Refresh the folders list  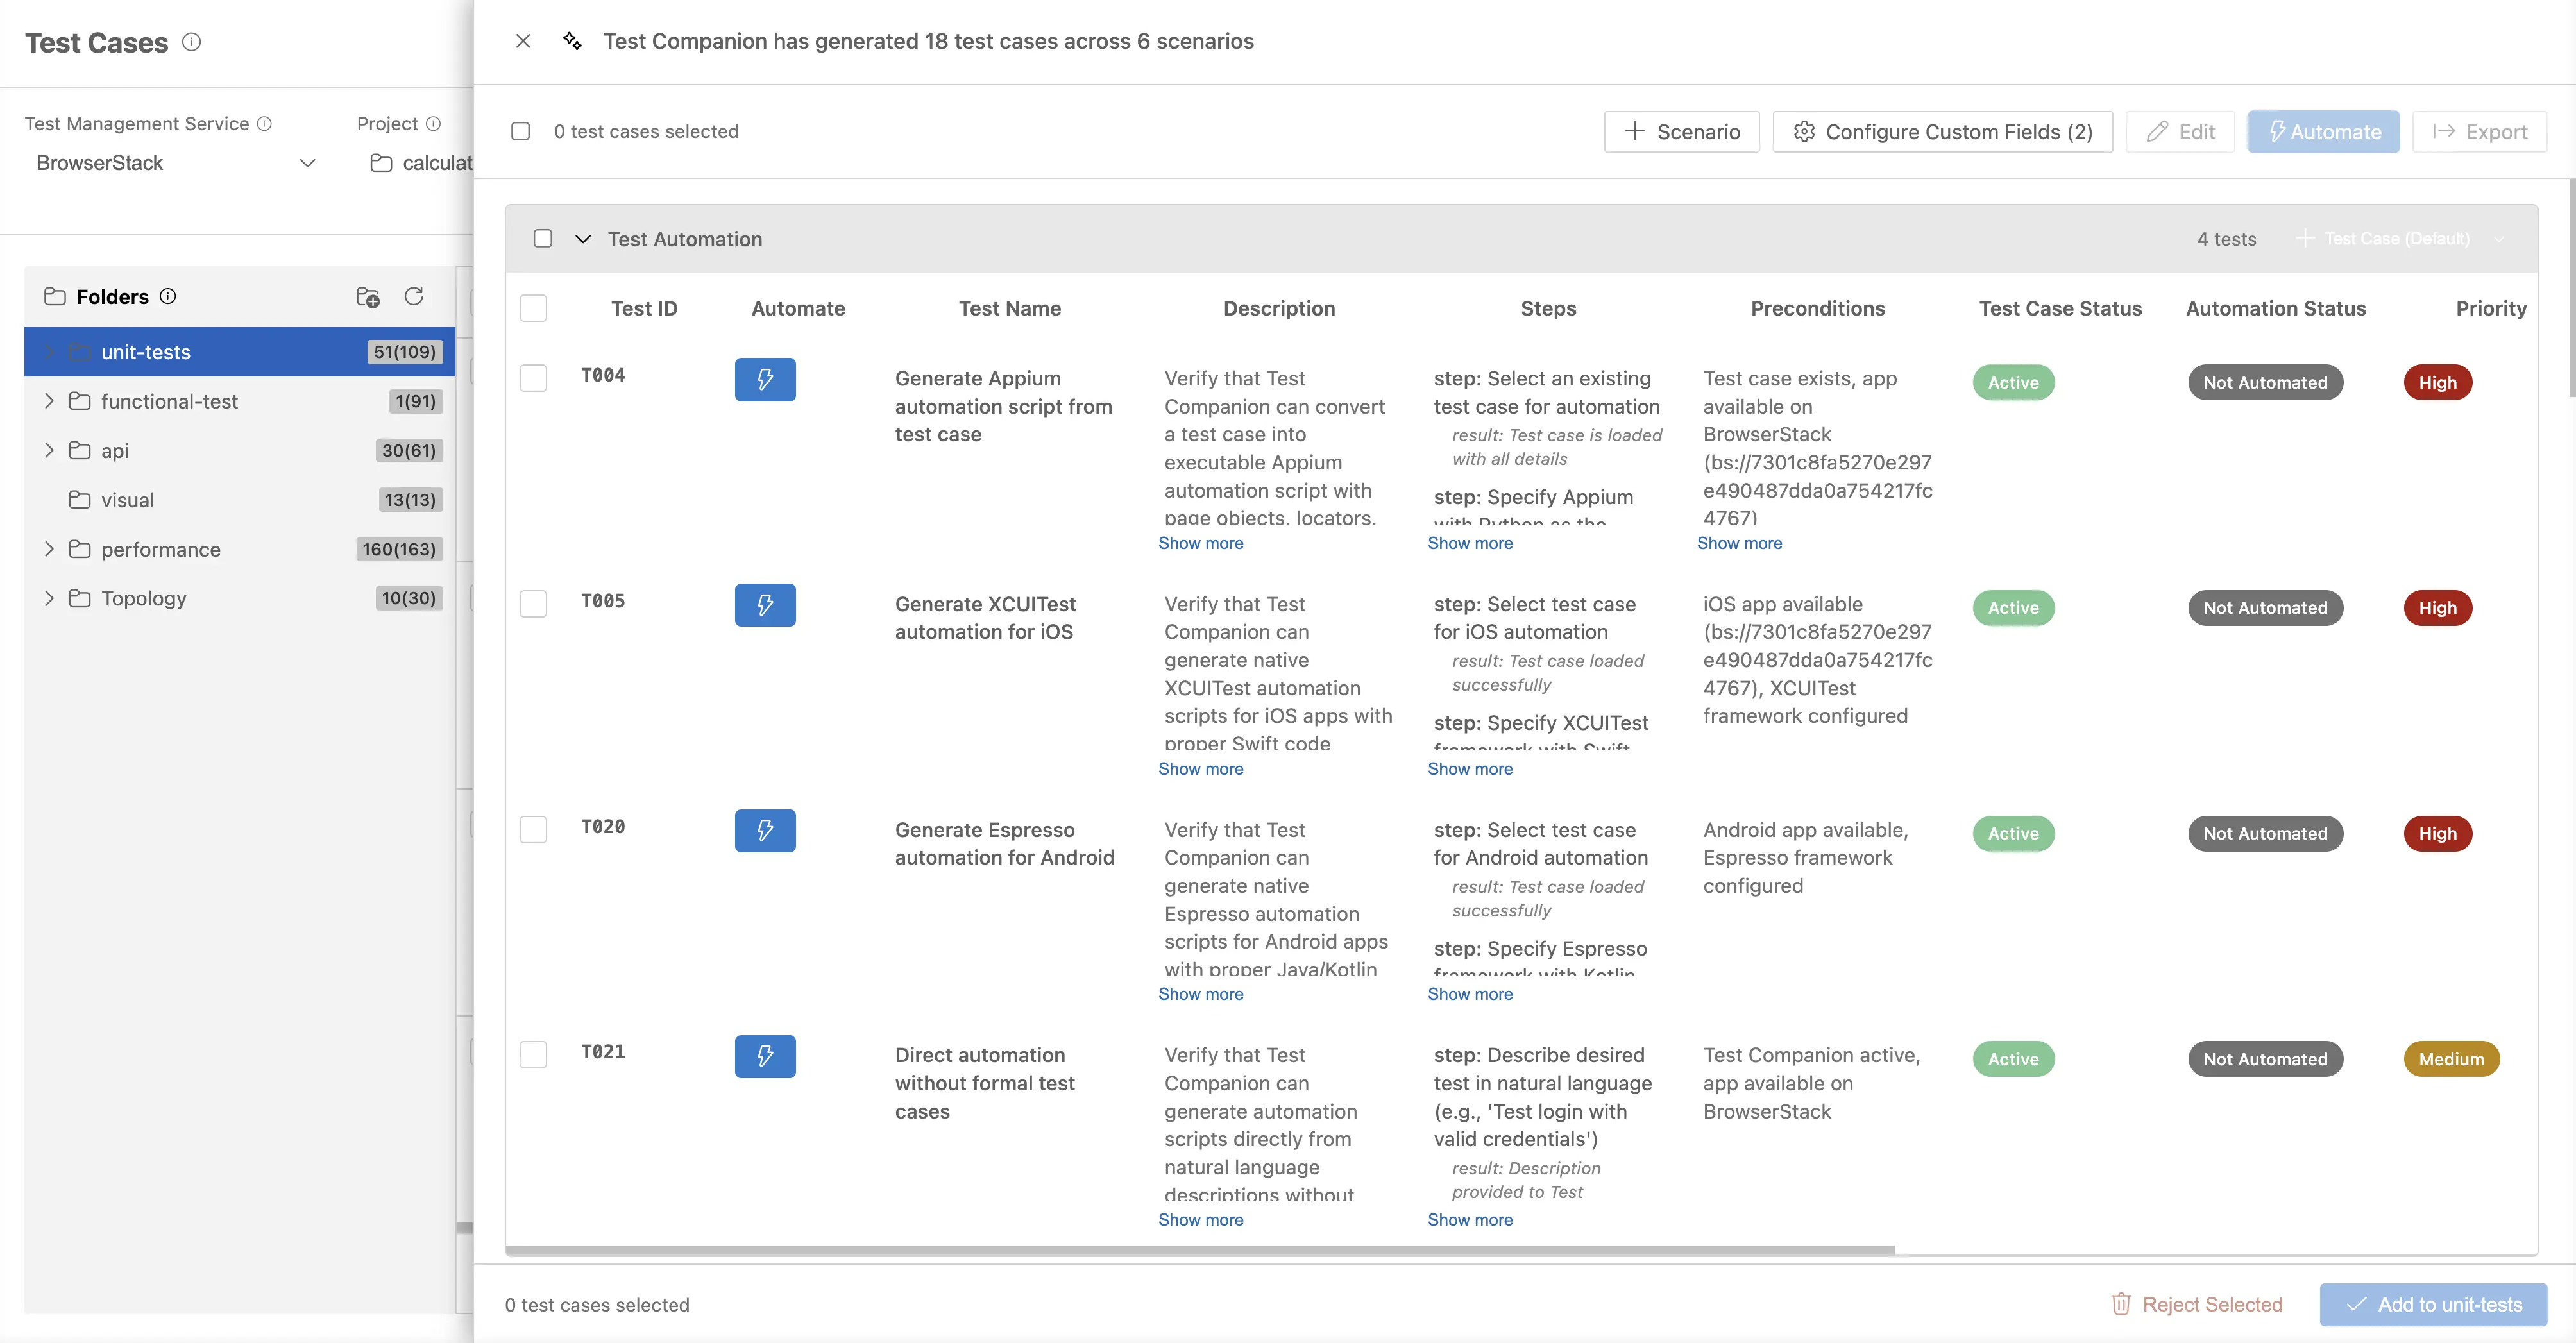414,297
